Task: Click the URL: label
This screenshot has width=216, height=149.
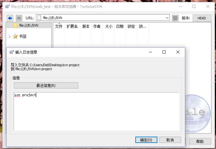Action: click(x=30, y=18)
